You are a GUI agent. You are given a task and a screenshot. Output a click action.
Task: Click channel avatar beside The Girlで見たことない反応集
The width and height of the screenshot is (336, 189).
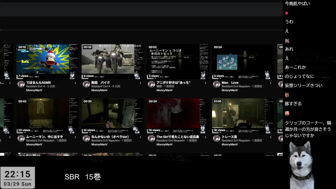[151, 138]
